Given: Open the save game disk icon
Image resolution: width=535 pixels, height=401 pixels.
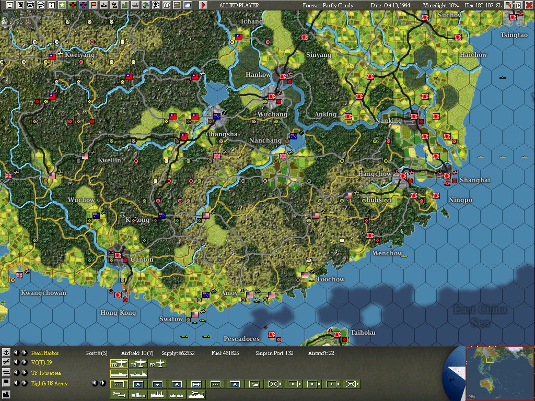Looking at the screenshot, I should pyautogui.click(x=10, y=5).
